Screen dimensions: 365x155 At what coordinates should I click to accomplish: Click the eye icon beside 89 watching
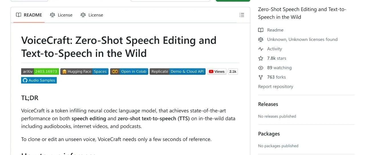point(261,68)
